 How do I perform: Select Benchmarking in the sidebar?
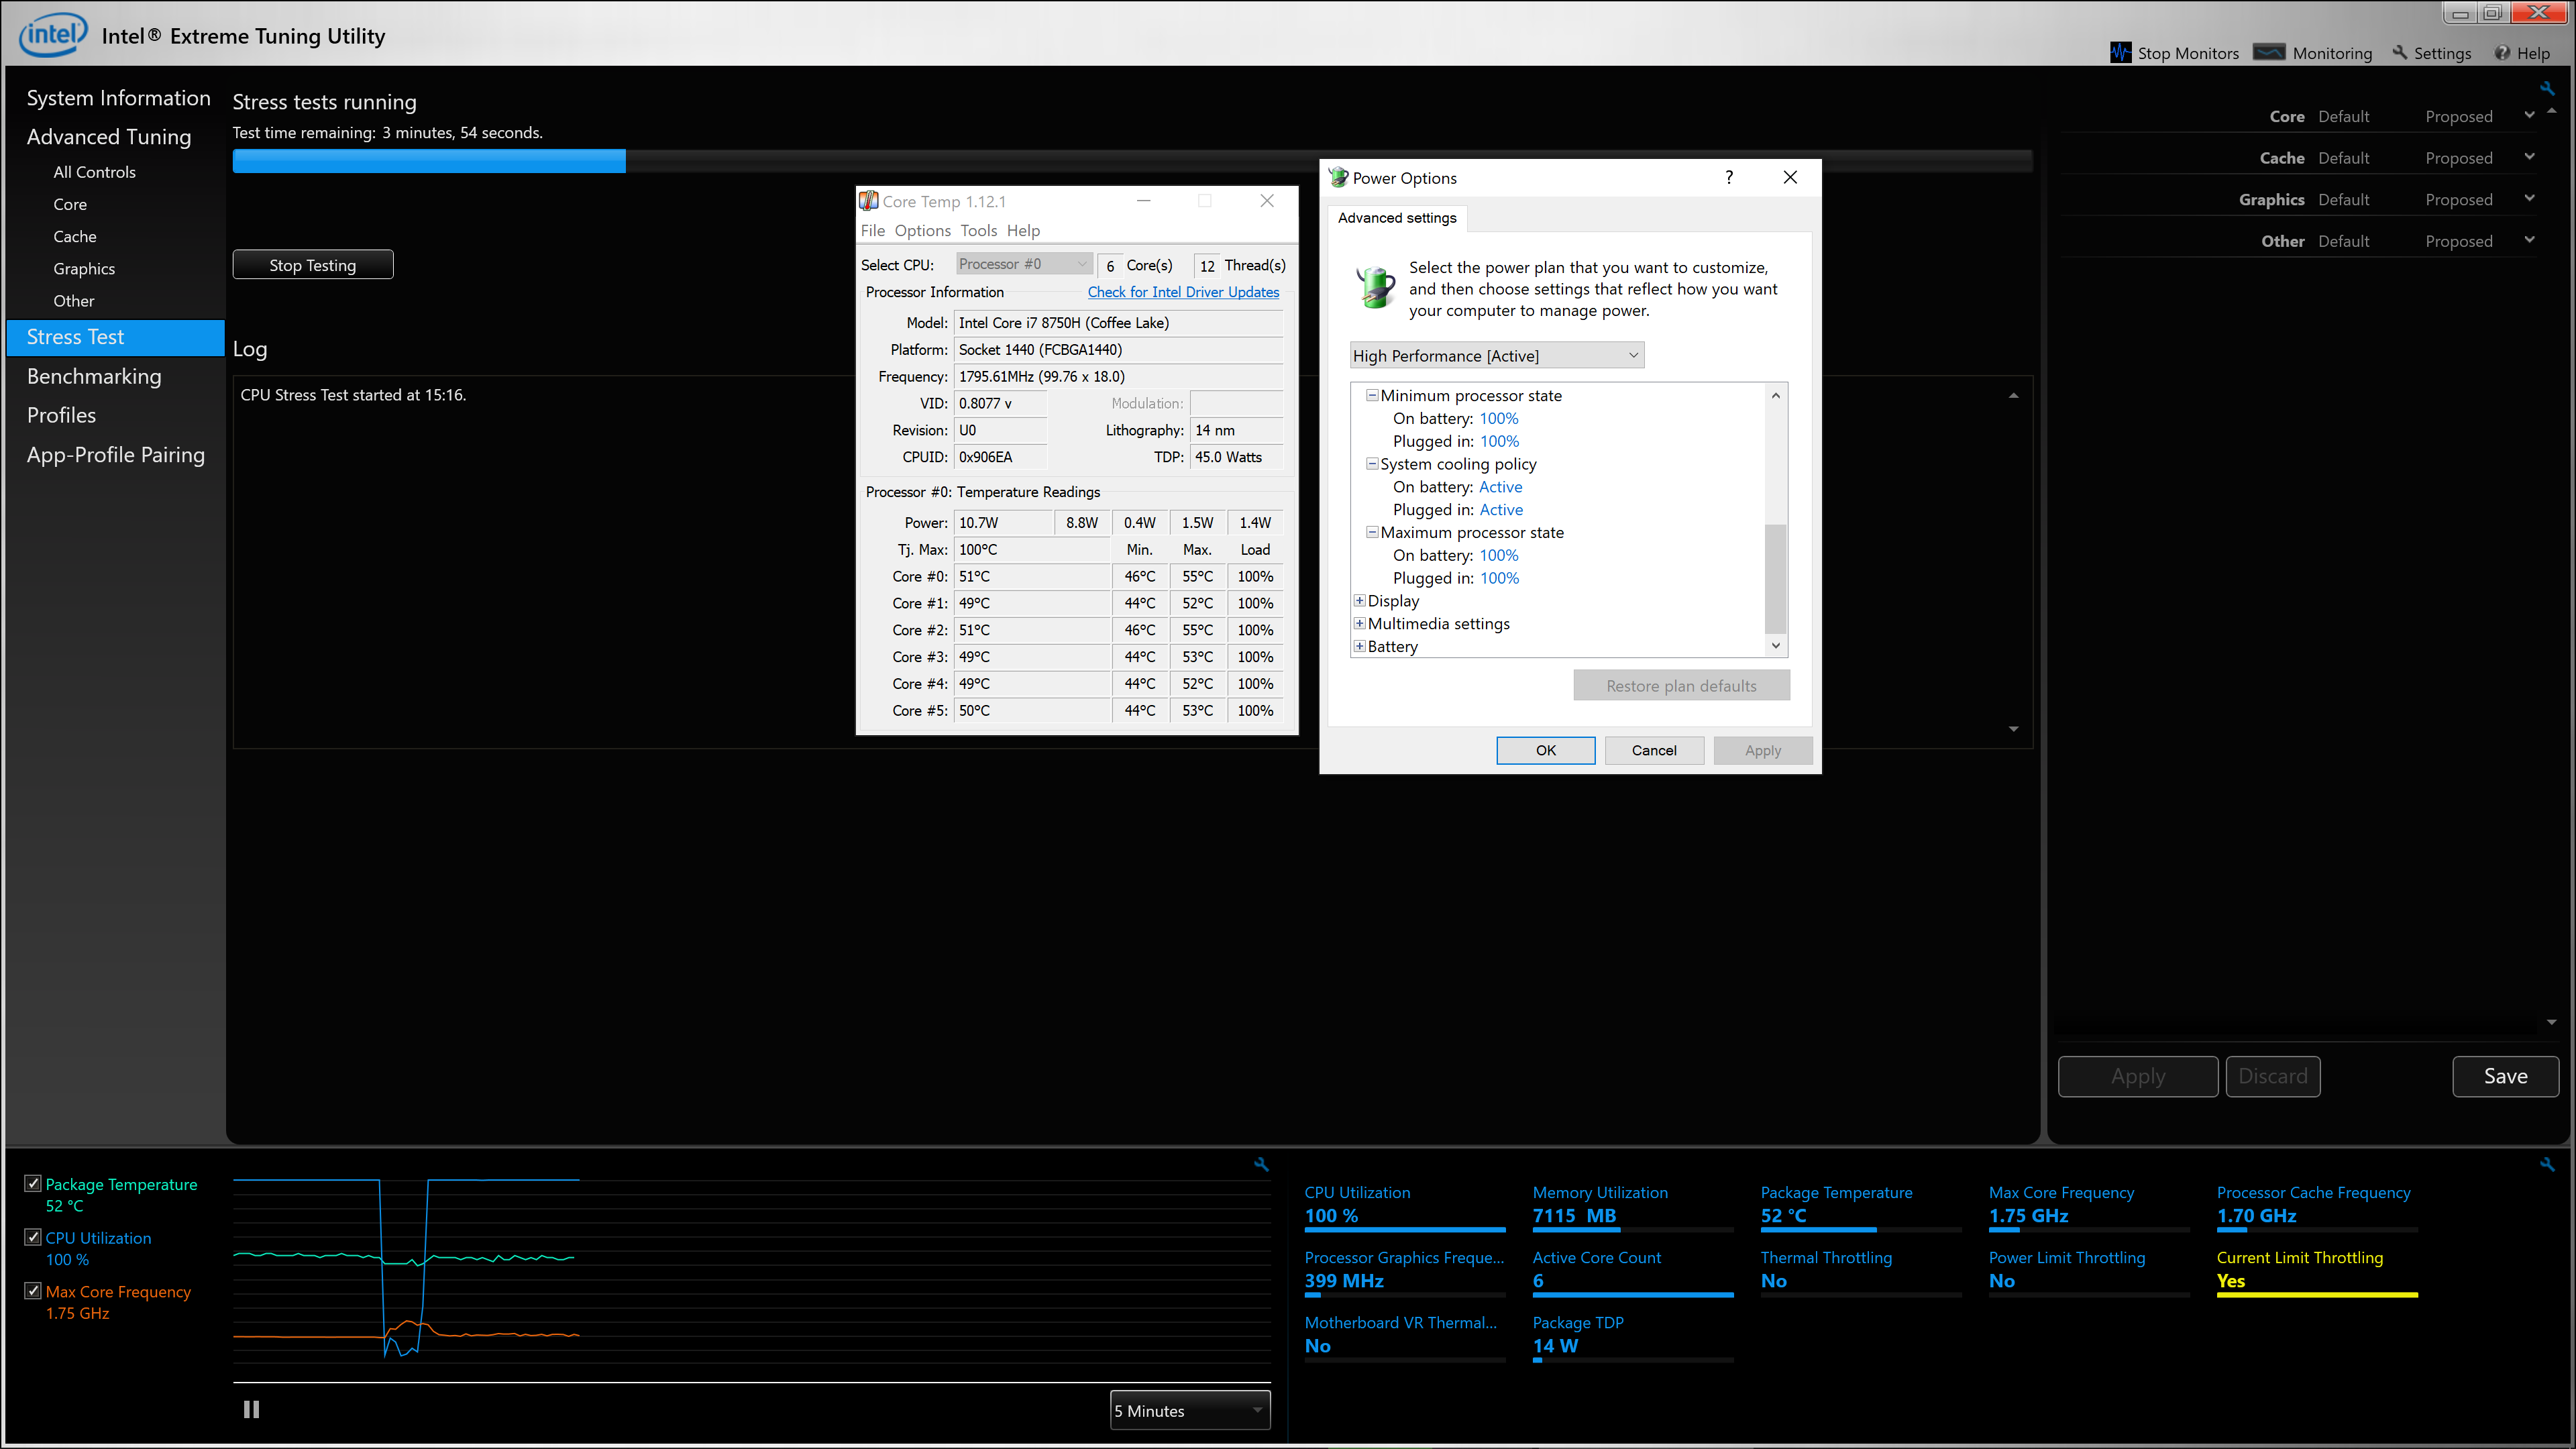point(94,376)
